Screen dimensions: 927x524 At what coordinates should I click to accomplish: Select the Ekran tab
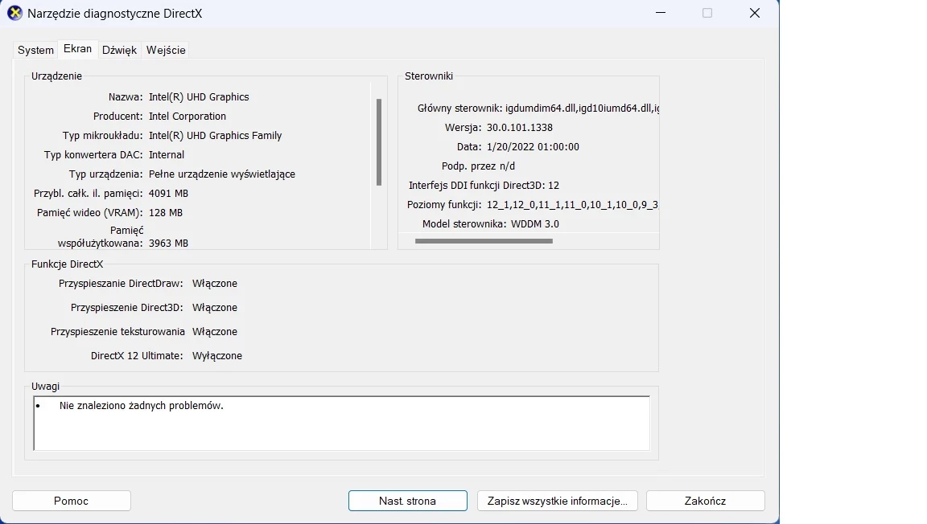tap(77, 49)
